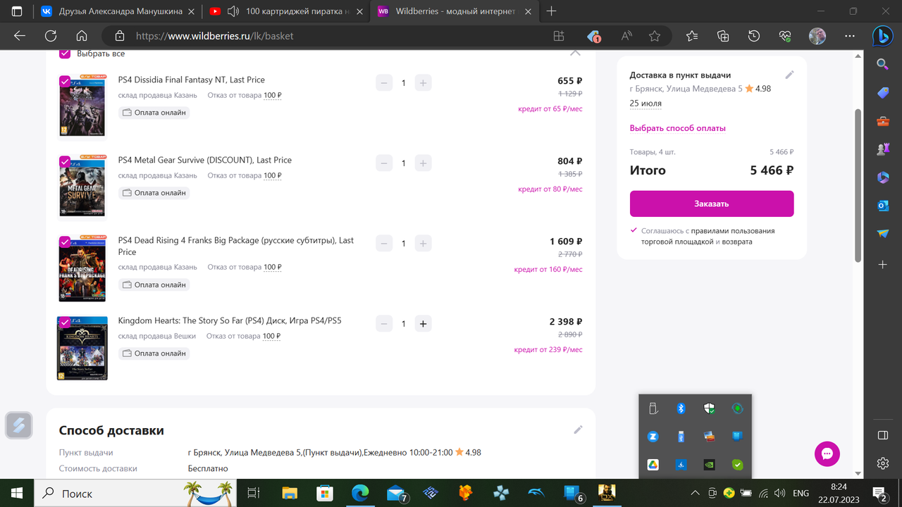This screenshot has width=902, height=507.
Task: Go to the browser Home page
Action: coord(82,36)
